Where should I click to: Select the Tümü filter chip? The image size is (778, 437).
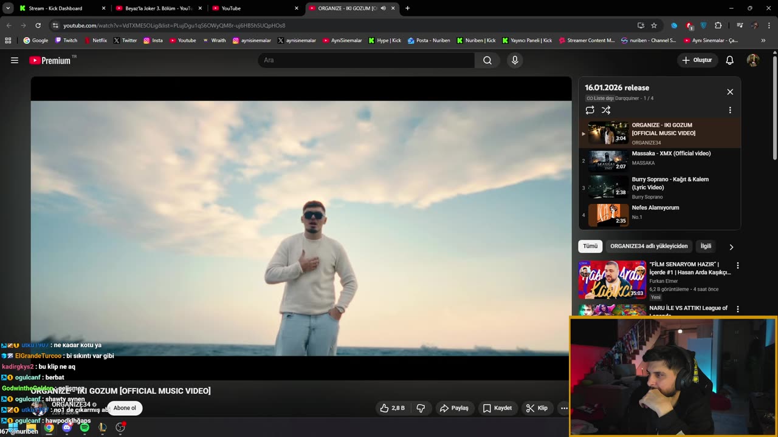point(590,246)
